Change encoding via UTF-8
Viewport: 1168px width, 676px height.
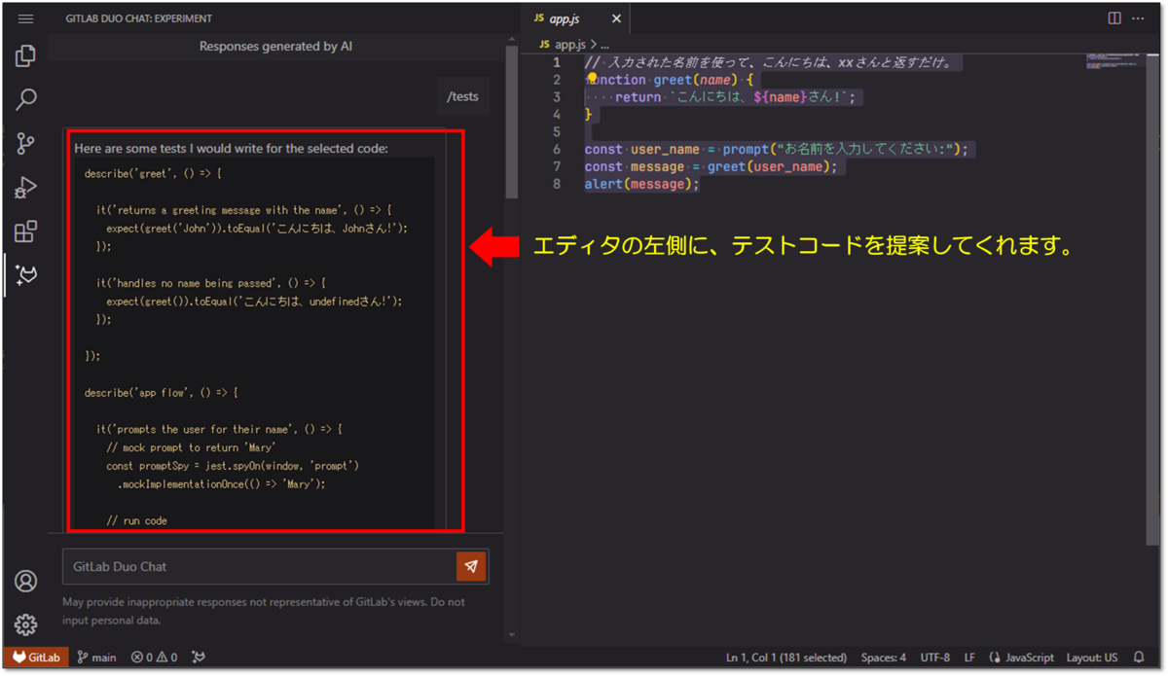tap(934, 658)
